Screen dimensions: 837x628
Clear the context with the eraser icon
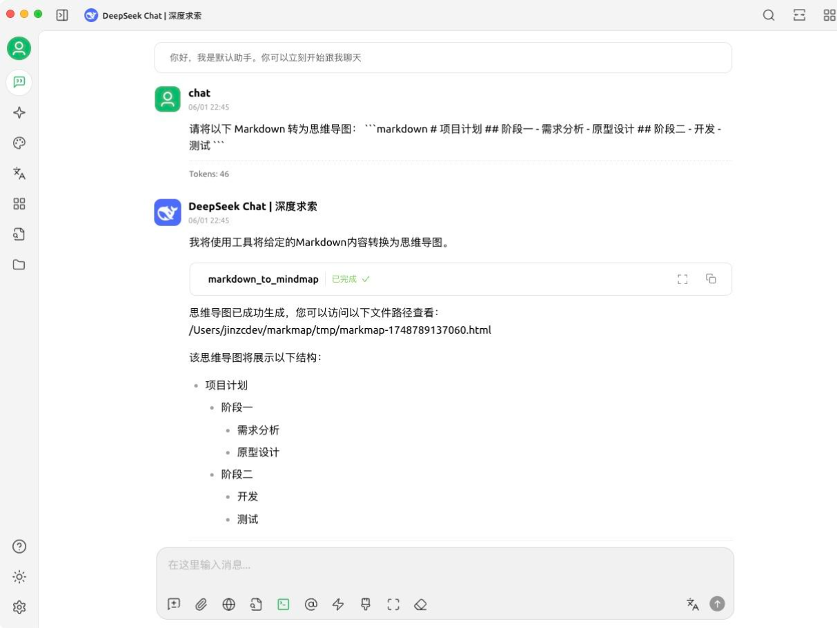pyautogui.click(x=421, y=605)
